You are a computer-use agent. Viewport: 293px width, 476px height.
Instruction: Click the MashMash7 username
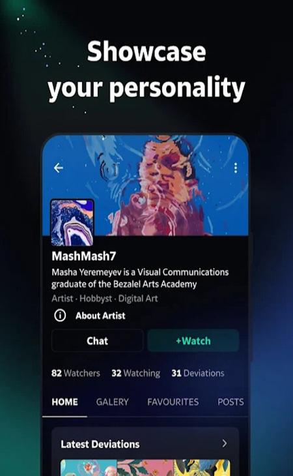83,256
